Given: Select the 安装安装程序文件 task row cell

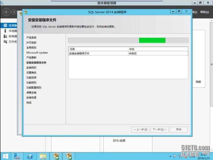Looking at the screenshot, I should pos(98,53).
